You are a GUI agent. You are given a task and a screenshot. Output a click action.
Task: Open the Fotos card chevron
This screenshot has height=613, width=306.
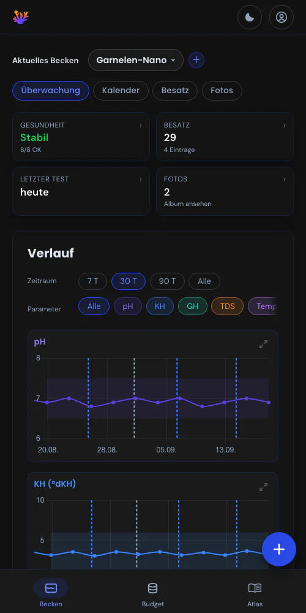(x=284, y=180)
